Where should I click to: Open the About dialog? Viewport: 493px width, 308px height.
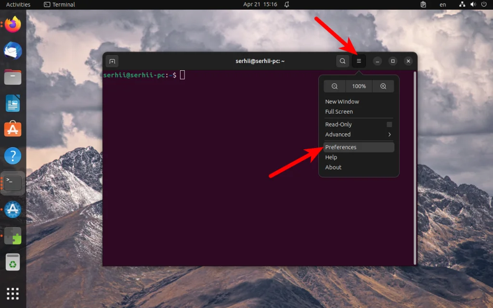point(332,167)
